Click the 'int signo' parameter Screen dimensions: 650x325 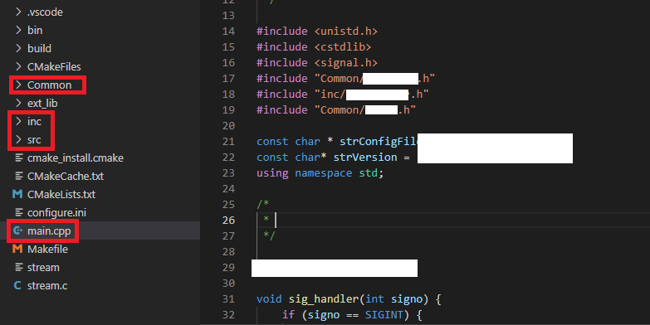coord(393,299)
